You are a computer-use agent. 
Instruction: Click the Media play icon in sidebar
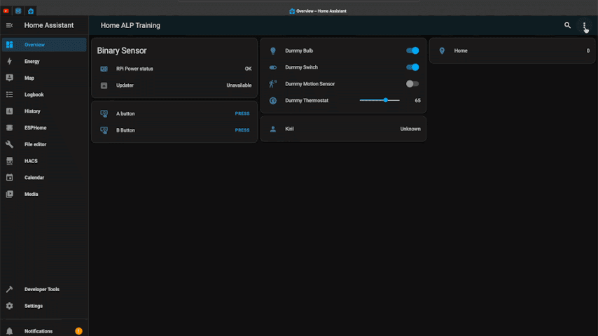tap(10, 194)
